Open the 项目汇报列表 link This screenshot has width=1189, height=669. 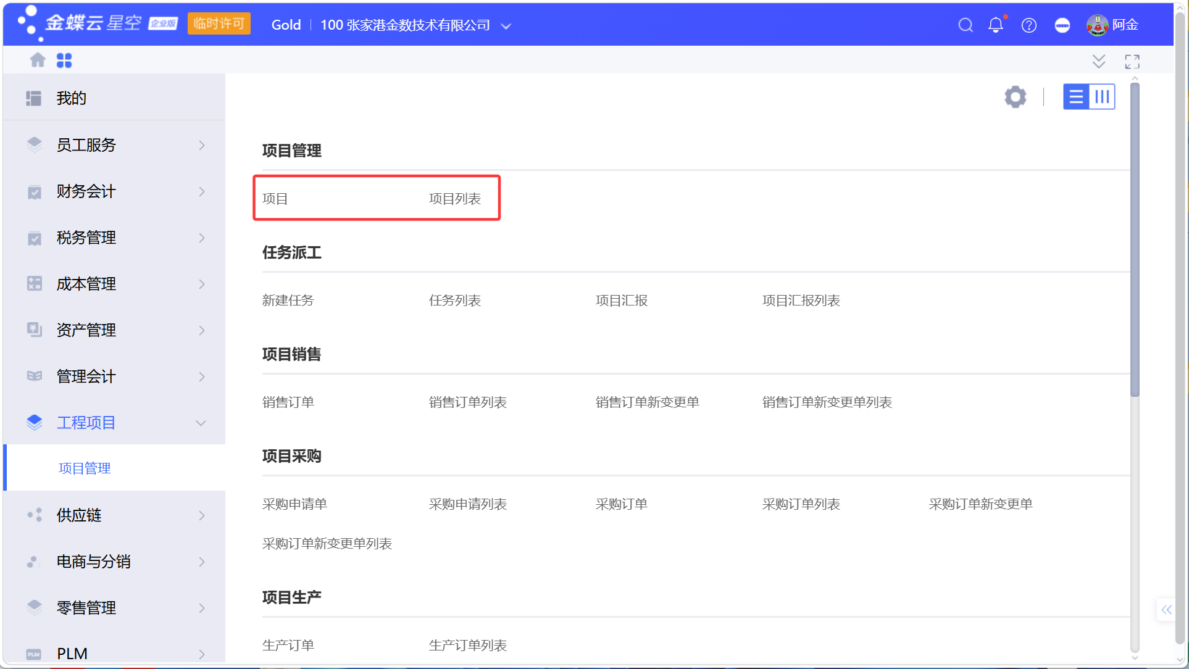click(x=801, y=301)
